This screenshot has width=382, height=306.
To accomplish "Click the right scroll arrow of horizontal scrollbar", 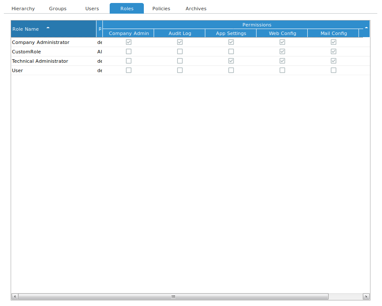I will click(367, 296).
